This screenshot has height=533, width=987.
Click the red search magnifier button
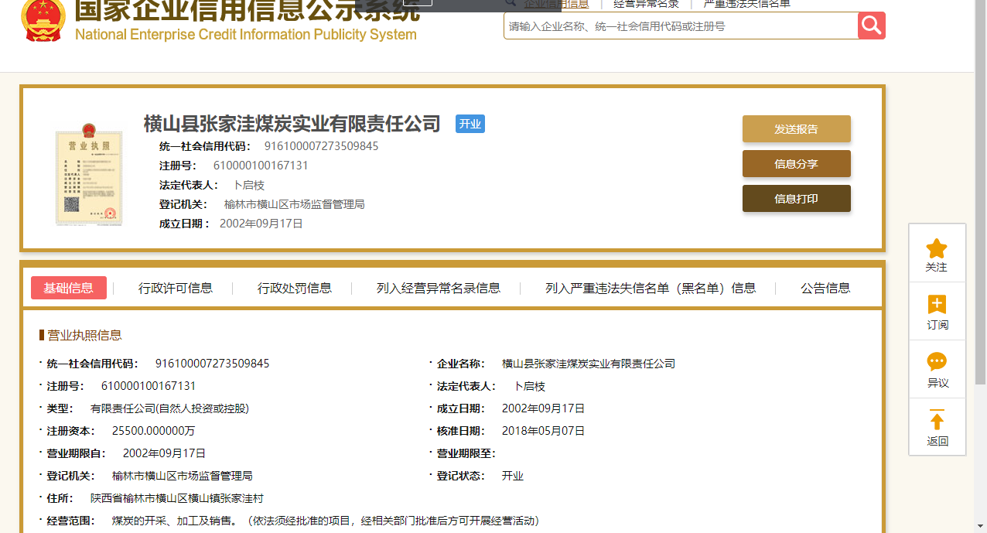pyautogui.click(x=871, y=26)
